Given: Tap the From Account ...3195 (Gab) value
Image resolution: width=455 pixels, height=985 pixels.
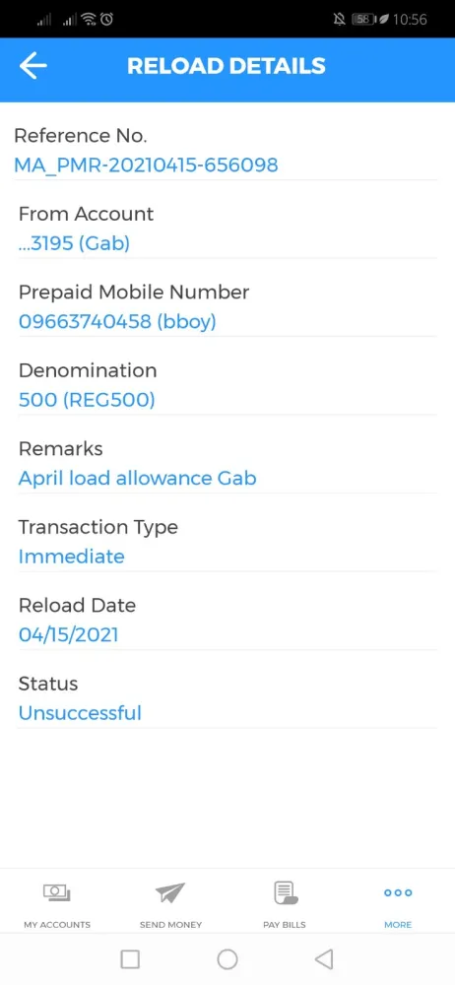Looking at the screenshot, I should click(74, 243).
